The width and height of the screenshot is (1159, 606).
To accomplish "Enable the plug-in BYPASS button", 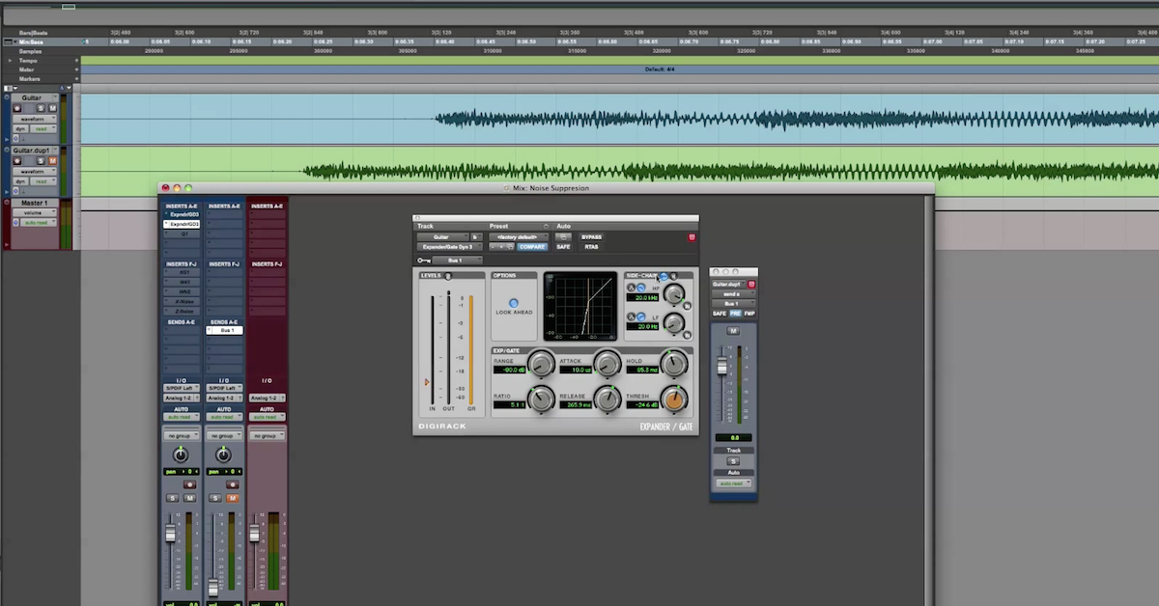I will pyautogui.click(x=591, y=236).
